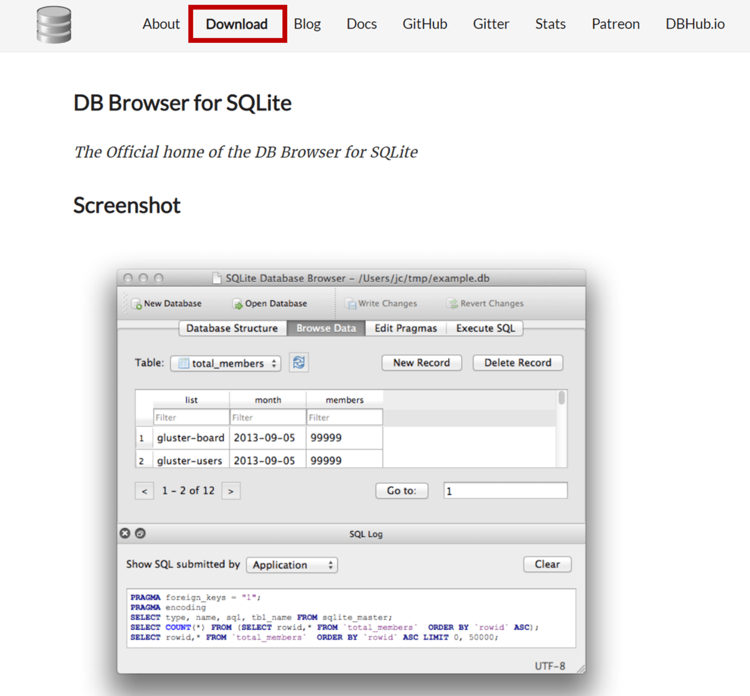Focus the month column filter field
Viewport: 750px width, 696px height.
pyautogui.click(x=268, y=417)
